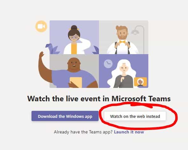188x150 pixels.
Task: Click the woman's round glasses
Action: click(x=74, y=37)
